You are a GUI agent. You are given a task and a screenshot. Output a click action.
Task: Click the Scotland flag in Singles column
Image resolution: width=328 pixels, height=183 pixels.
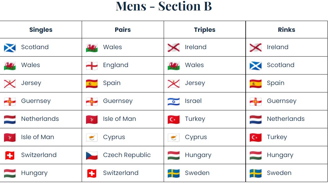(10, 48)
